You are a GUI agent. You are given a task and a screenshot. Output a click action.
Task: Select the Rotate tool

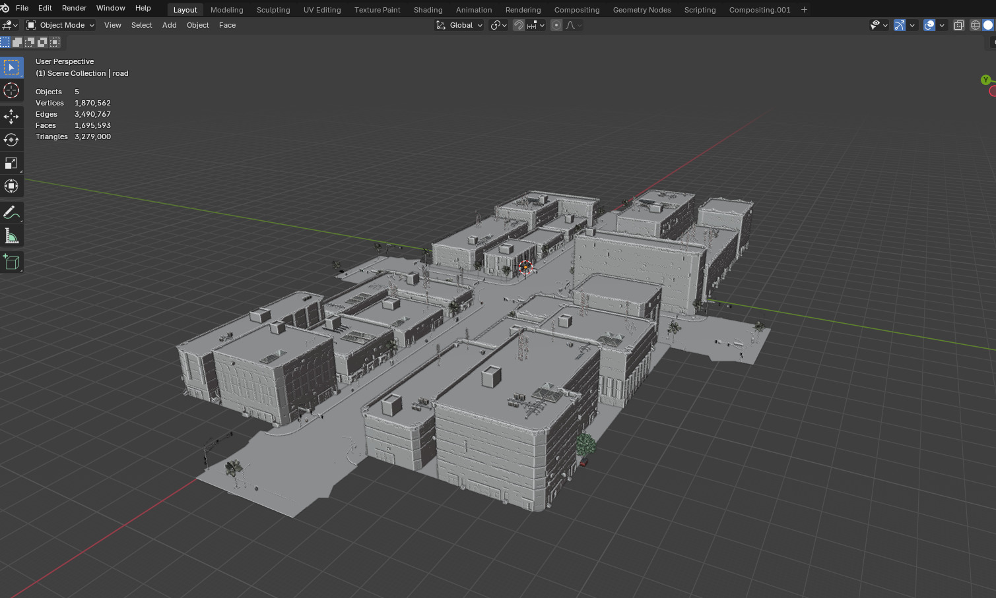click(x=11, y=140)
